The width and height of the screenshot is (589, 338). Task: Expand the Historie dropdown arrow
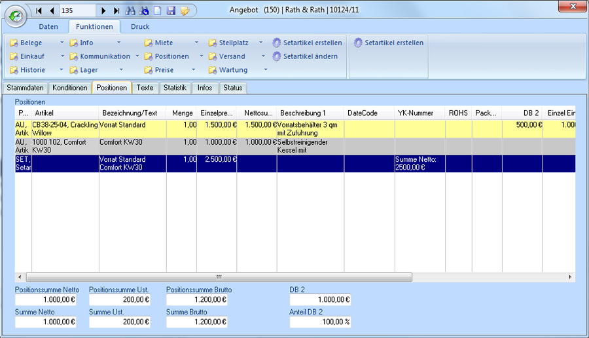point(62,69)
